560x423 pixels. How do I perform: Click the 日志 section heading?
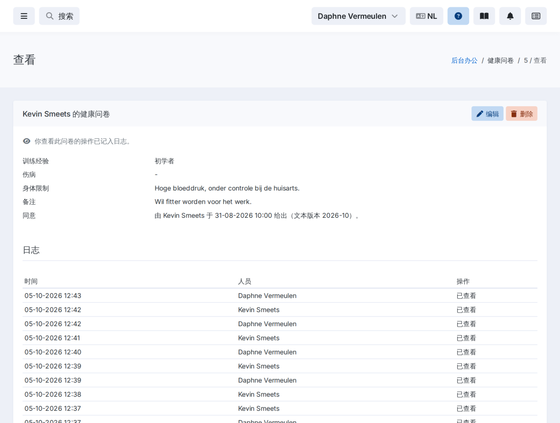31,250
